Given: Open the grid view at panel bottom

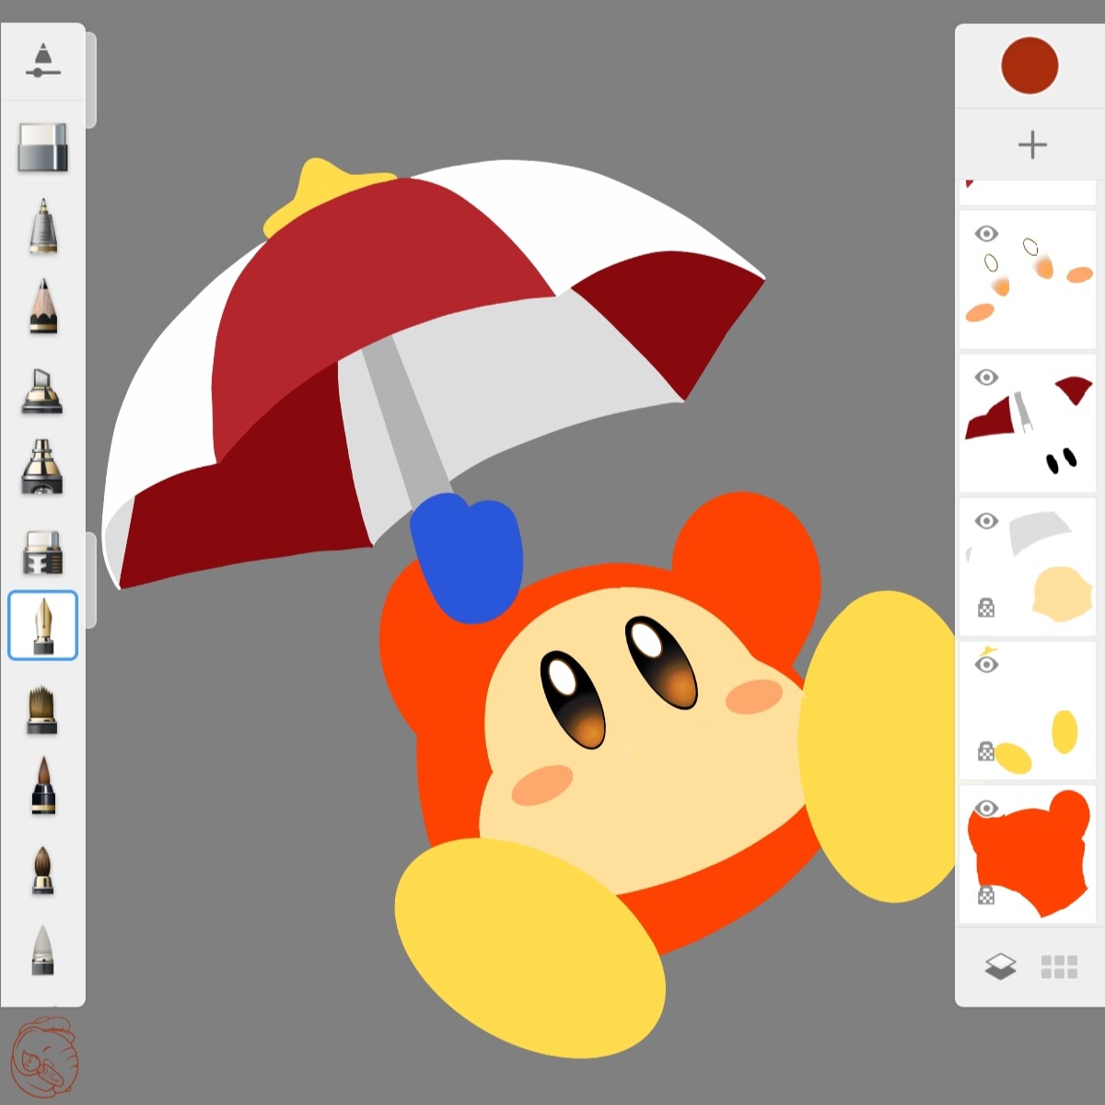Looking at the screenshot, I should pos(1059,966).
